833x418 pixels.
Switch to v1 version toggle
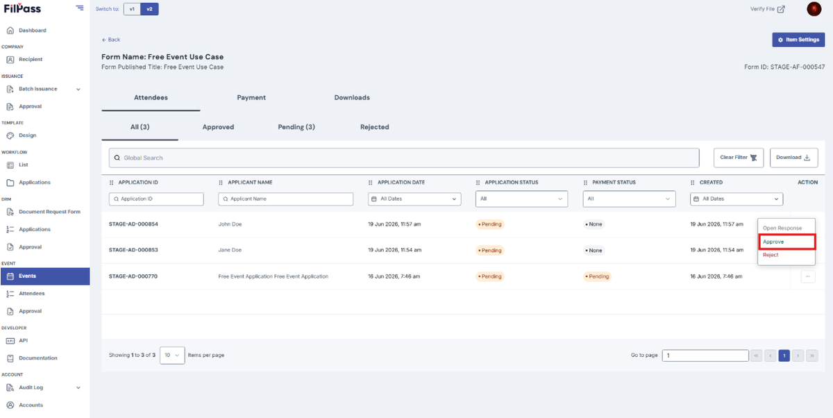(132, 9)
